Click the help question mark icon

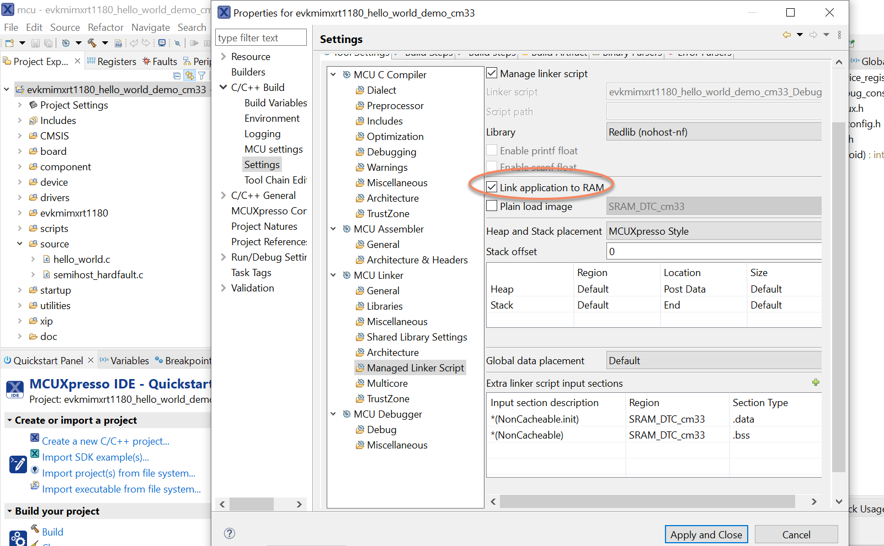[230, 533]
